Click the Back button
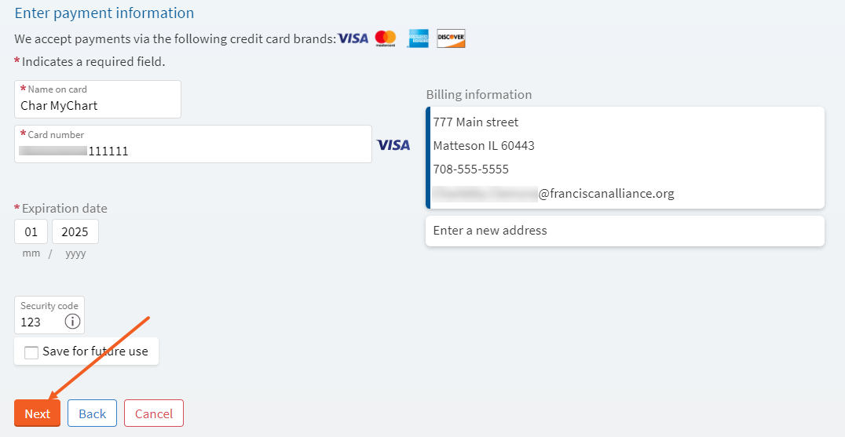This screenshot has height=437, width=845. pyautogui.click(x=92, y=413)
